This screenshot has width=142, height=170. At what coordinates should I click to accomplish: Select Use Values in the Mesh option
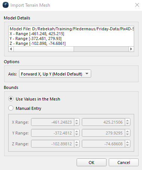11,99
